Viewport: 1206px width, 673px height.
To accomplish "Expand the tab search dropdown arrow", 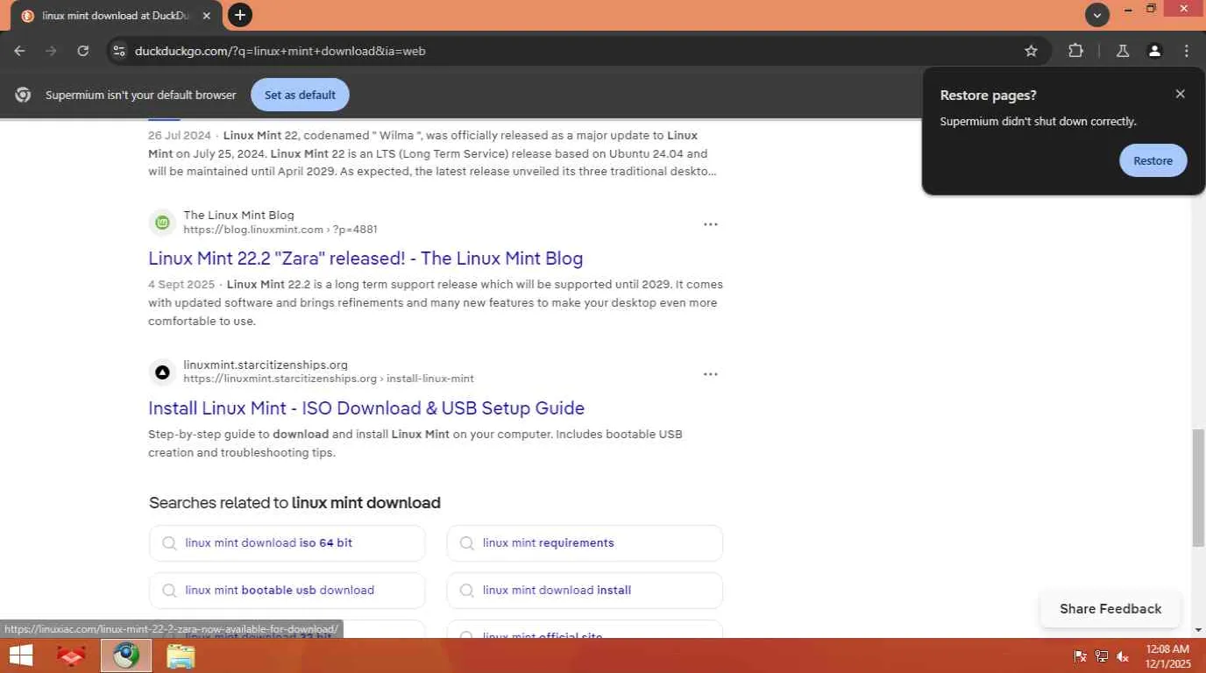I will click(x=1097, y=15).
